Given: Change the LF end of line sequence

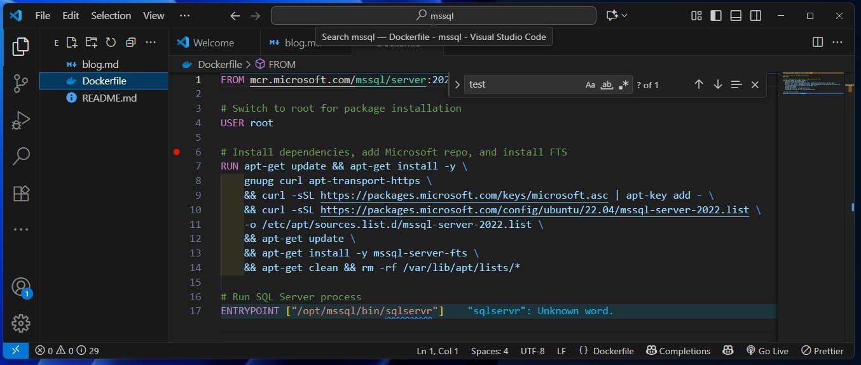Looking at the screenshot, I should (561, 350).
